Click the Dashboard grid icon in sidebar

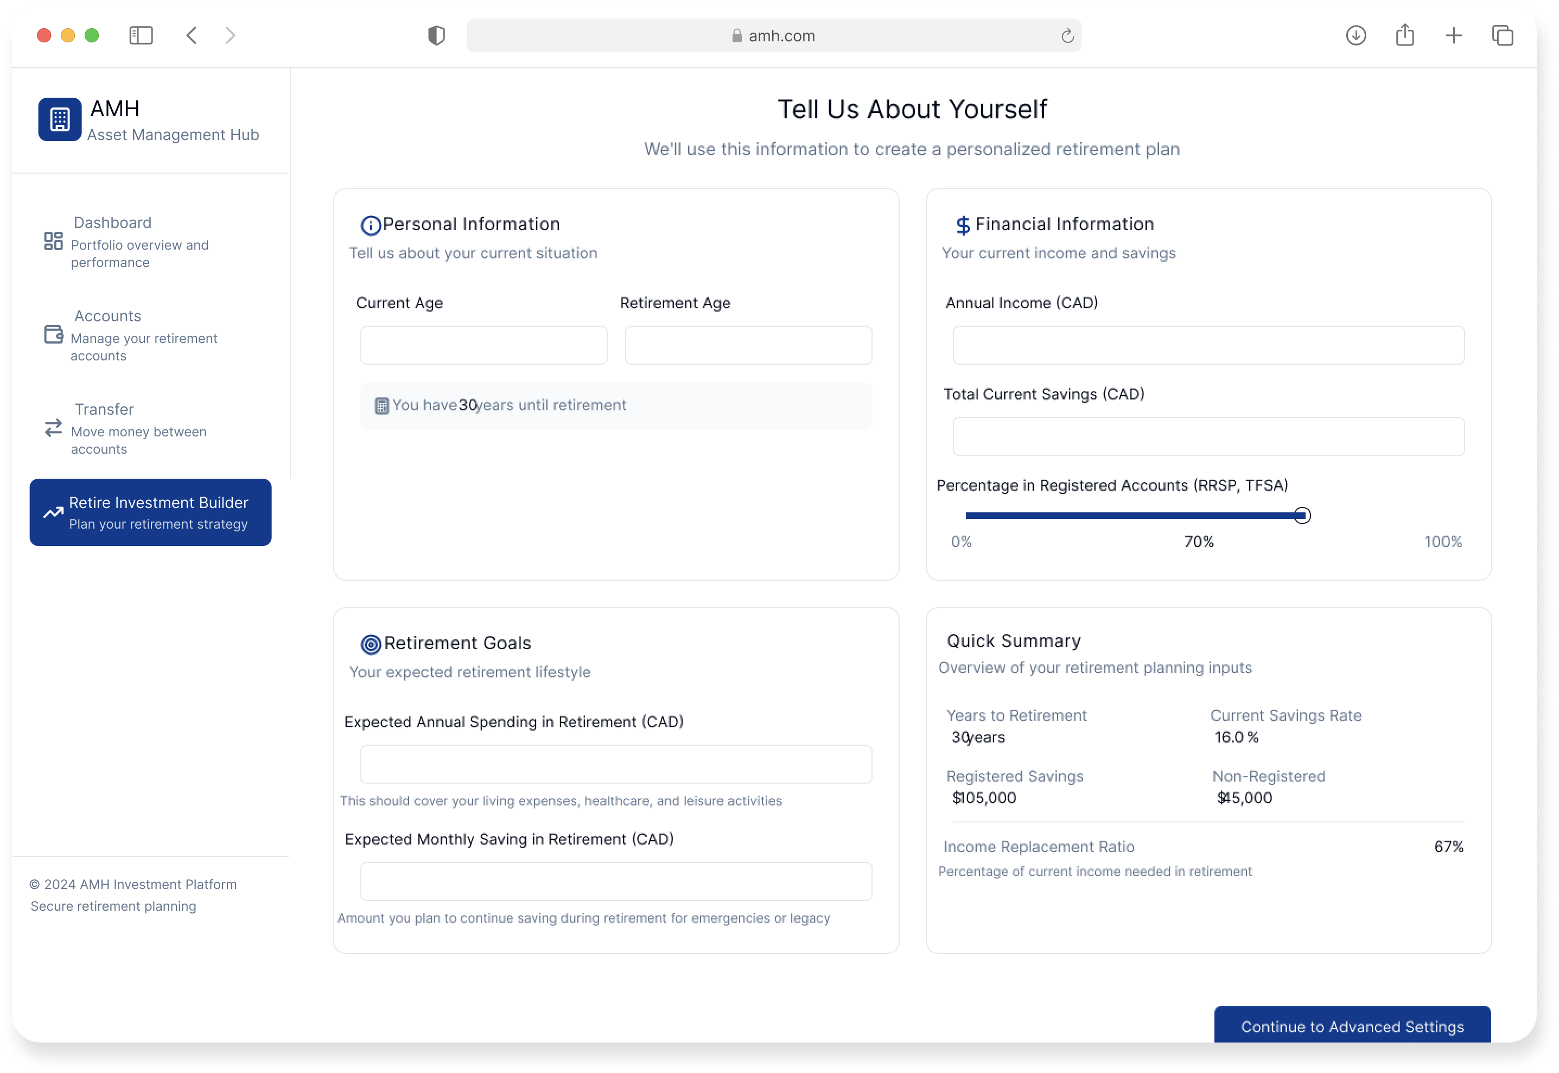(x=53, y=240)
